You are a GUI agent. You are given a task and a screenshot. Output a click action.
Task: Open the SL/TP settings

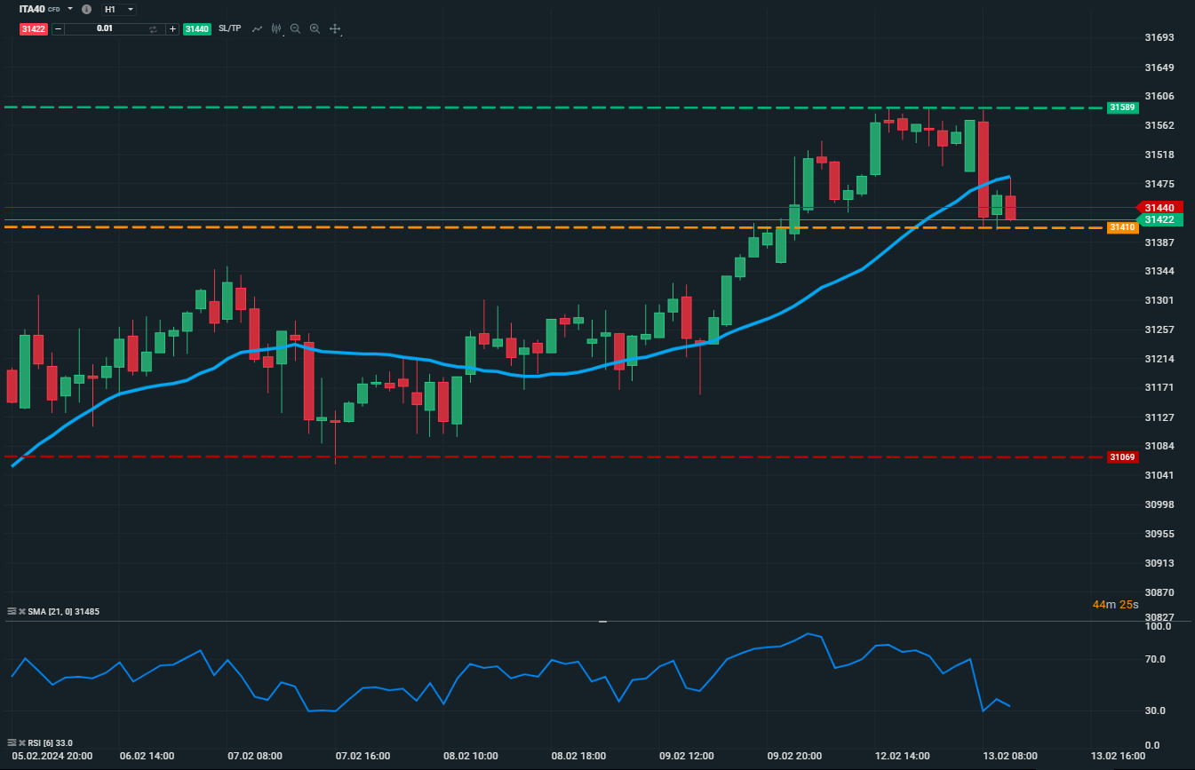pos(229,28)
